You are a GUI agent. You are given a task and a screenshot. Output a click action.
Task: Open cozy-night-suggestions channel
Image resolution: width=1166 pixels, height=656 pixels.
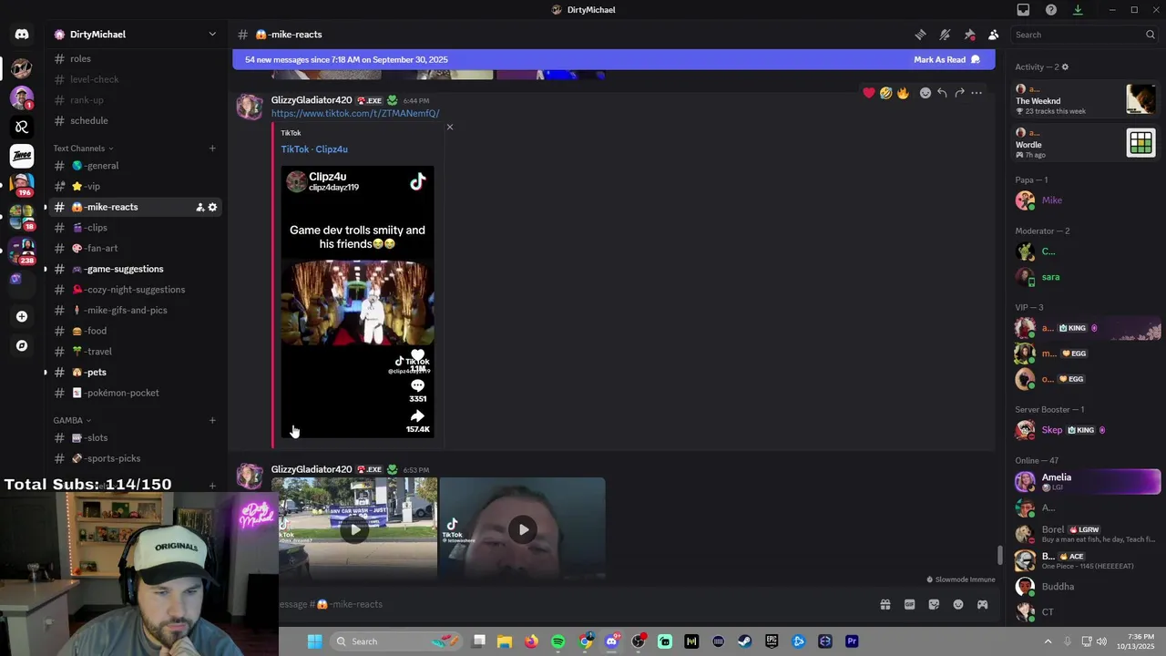[x=134, y=290]
